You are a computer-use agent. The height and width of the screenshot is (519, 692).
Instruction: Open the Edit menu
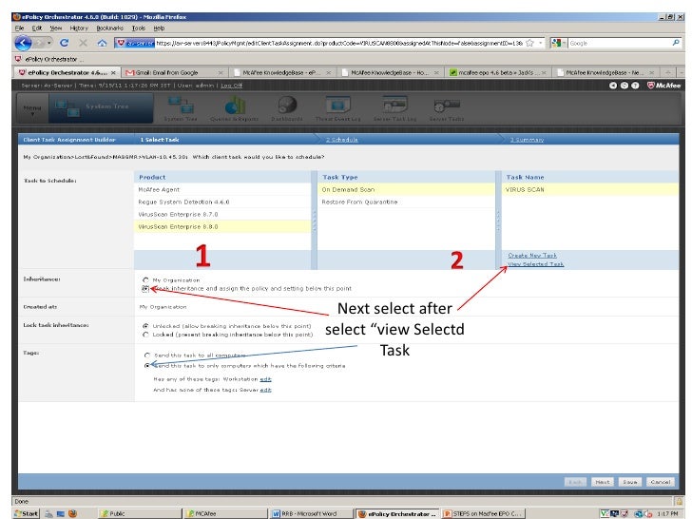point(37,28)
